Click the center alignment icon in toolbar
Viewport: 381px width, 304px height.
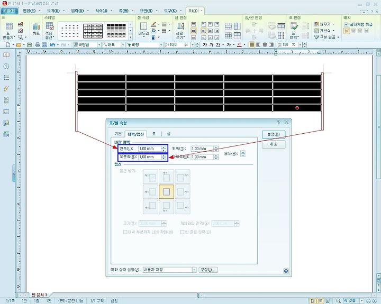265,45
